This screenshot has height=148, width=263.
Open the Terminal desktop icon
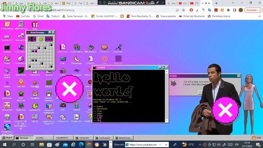(x=7, y=49)
